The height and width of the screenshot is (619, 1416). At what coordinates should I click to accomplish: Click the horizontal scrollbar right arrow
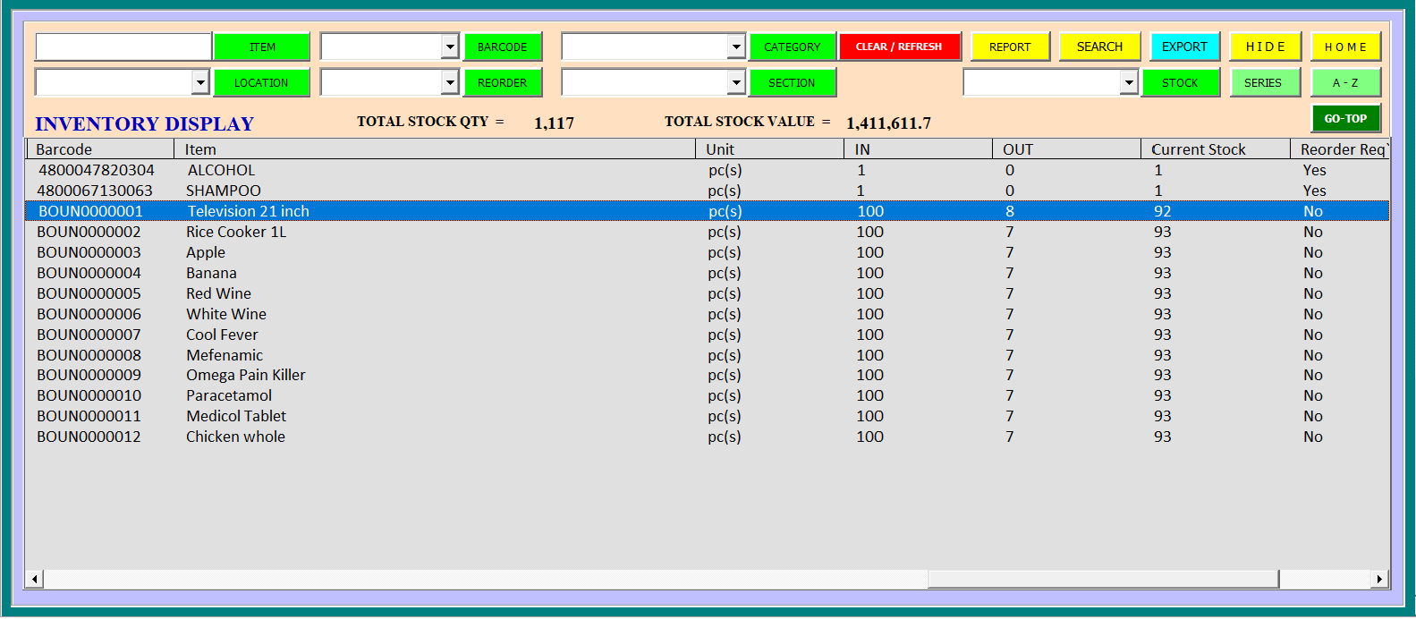coord(1379,579)
